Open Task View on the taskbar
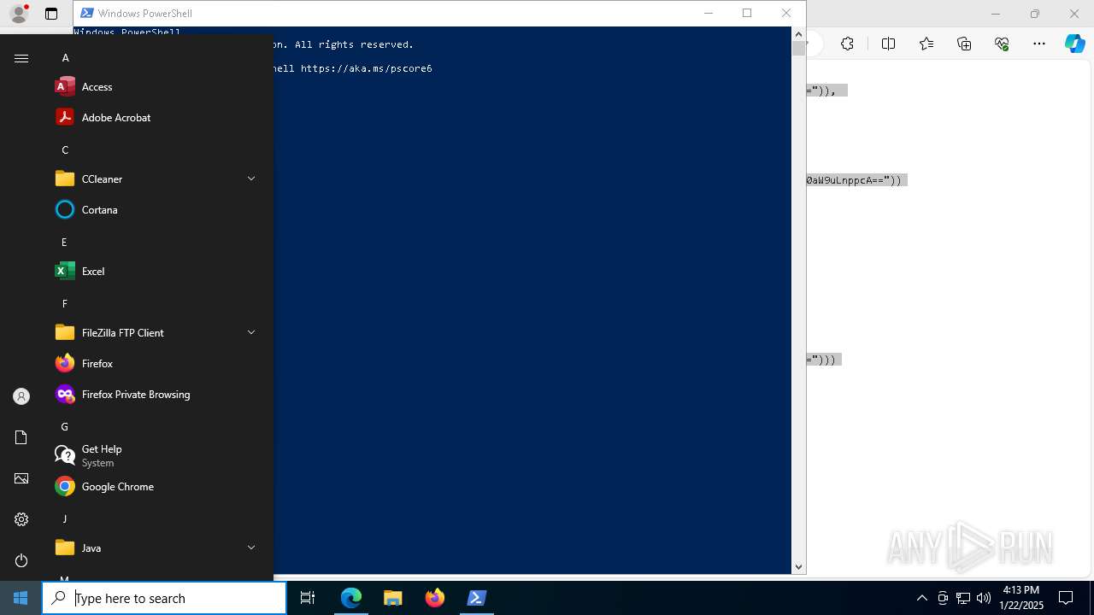1094x615 pixels. pos(308,598)
